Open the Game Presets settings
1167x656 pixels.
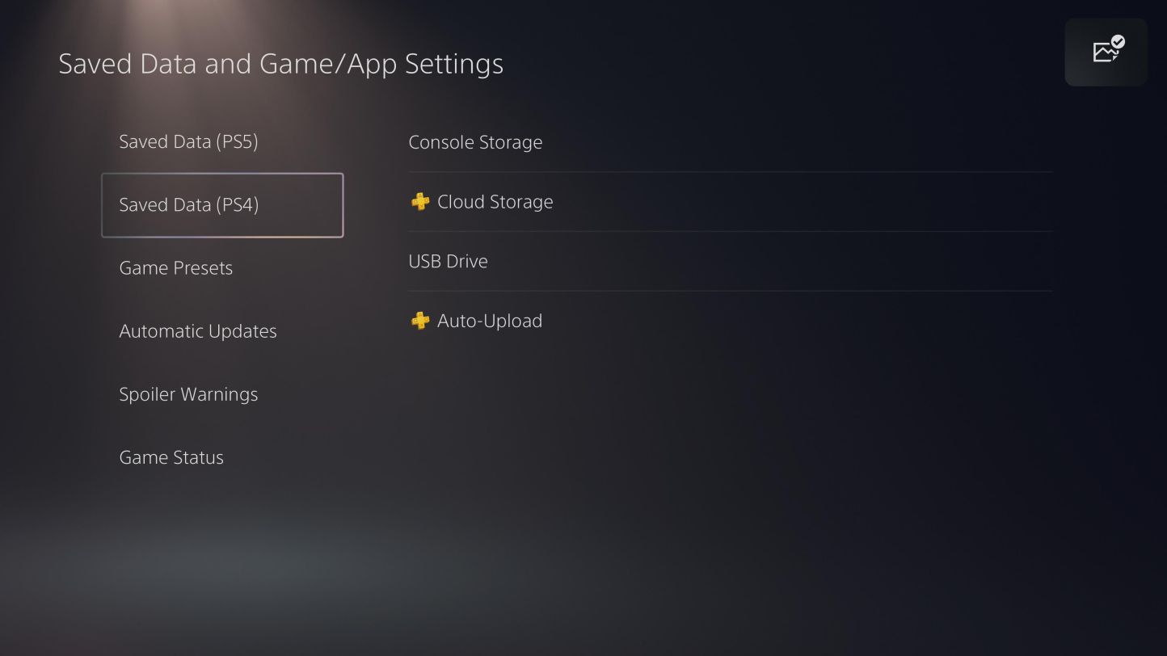[x=175, y=267]
